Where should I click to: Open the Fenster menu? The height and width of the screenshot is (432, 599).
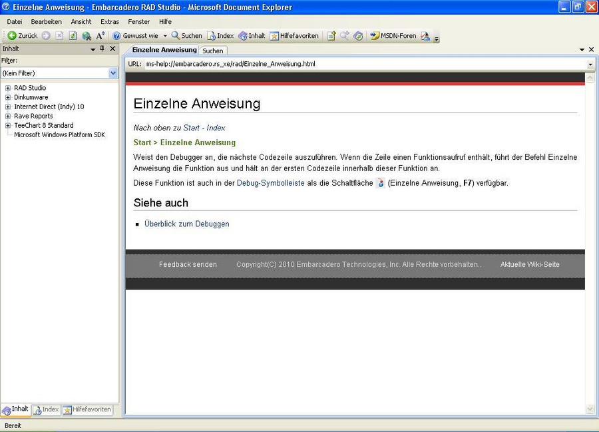138,22
